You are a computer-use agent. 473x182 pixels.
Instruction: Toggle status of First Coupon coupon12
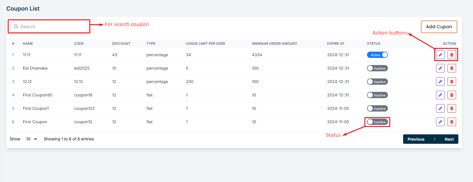point(377,122)
